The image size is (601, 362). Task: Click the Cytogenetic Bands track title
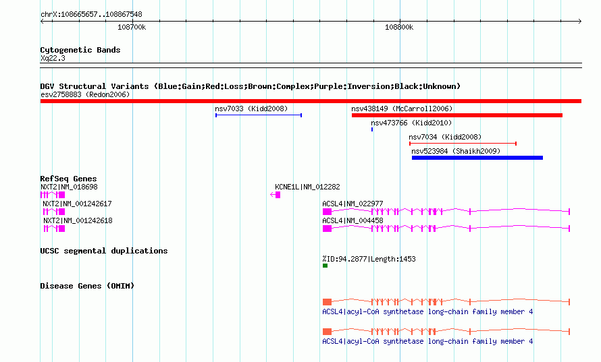pyautogui.click(x=80, y=50)
